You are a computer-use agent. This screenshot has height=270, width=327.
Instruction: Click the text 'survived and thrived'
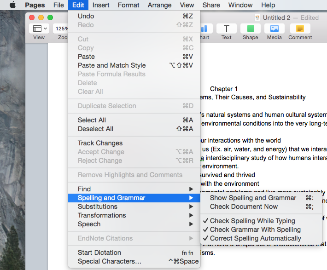click(x=228, y=175)
